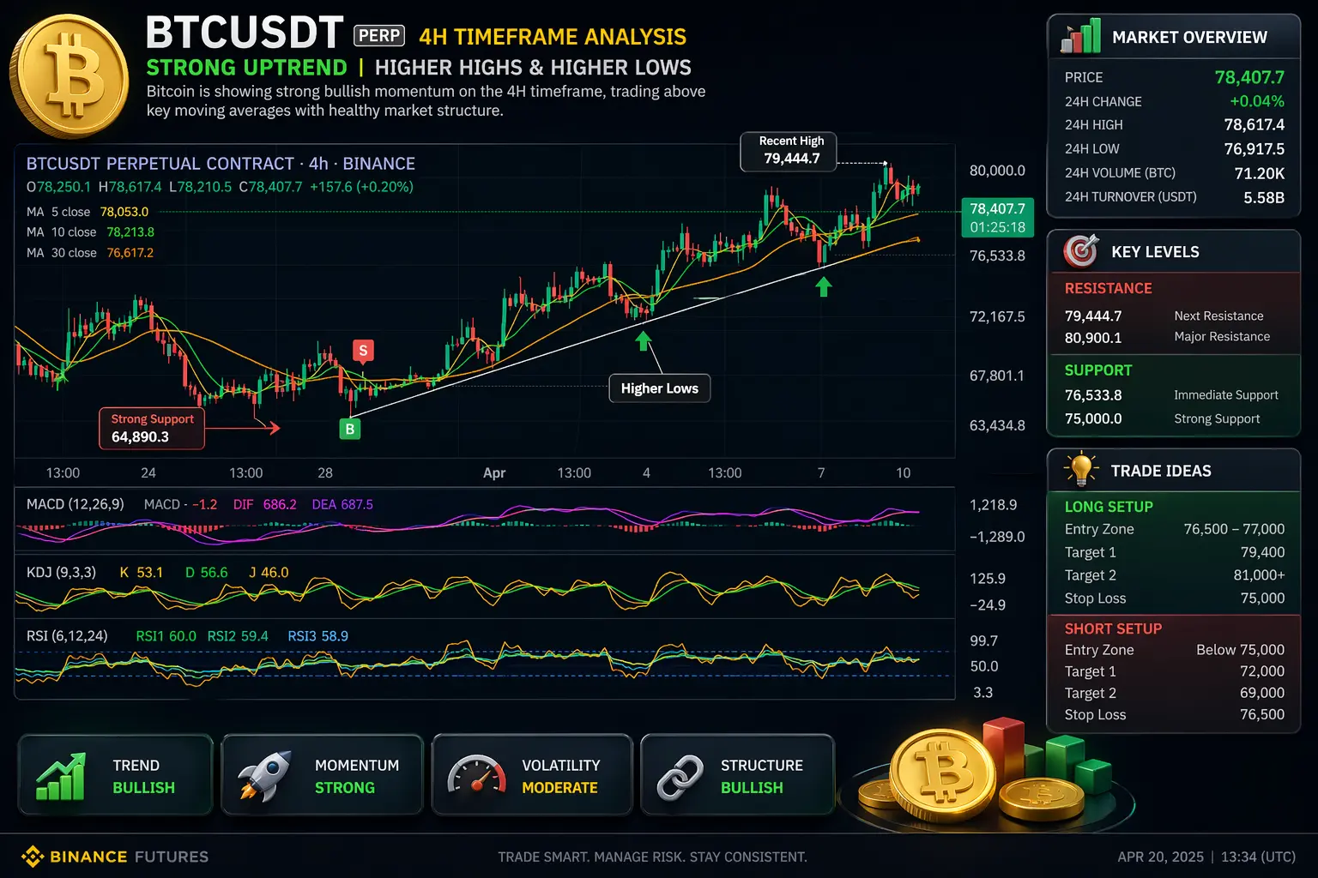This screenshot has width=1318, height=878.
Task: Click the 24H HIGH value 78,617.4
Action: click(1255, 124)
